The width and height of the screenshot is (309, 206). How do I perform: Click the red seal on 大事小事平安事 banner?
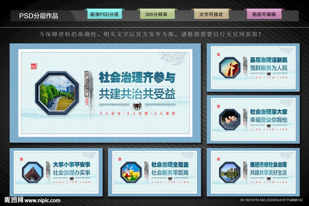(21, 159)
